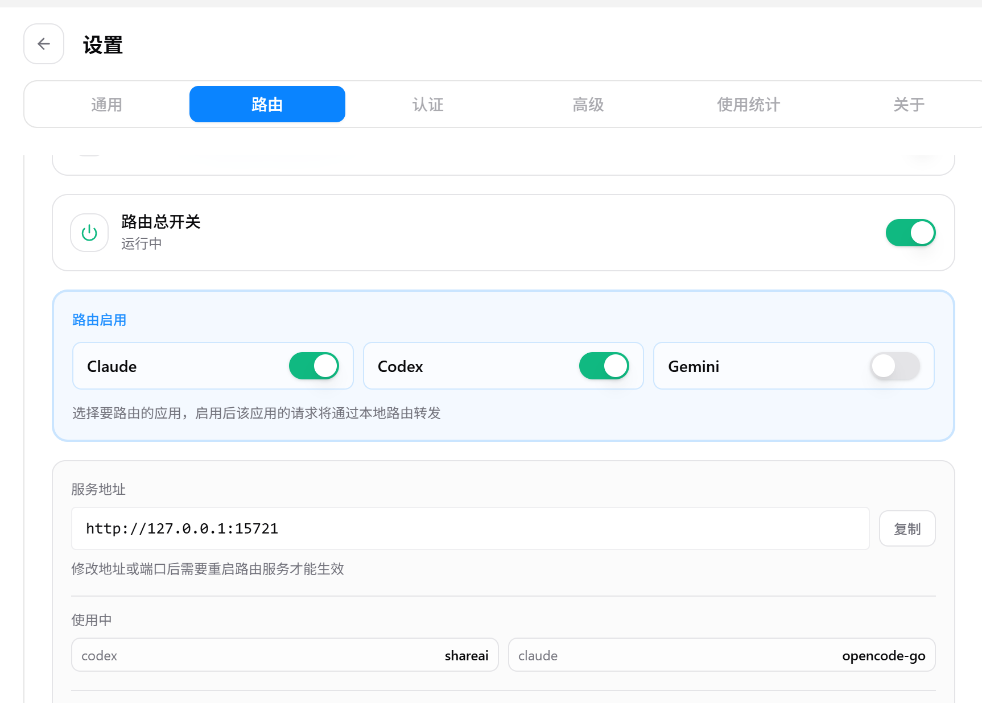Click the back arrow button
Screen dimensions: 982x703
coord(44,44)
